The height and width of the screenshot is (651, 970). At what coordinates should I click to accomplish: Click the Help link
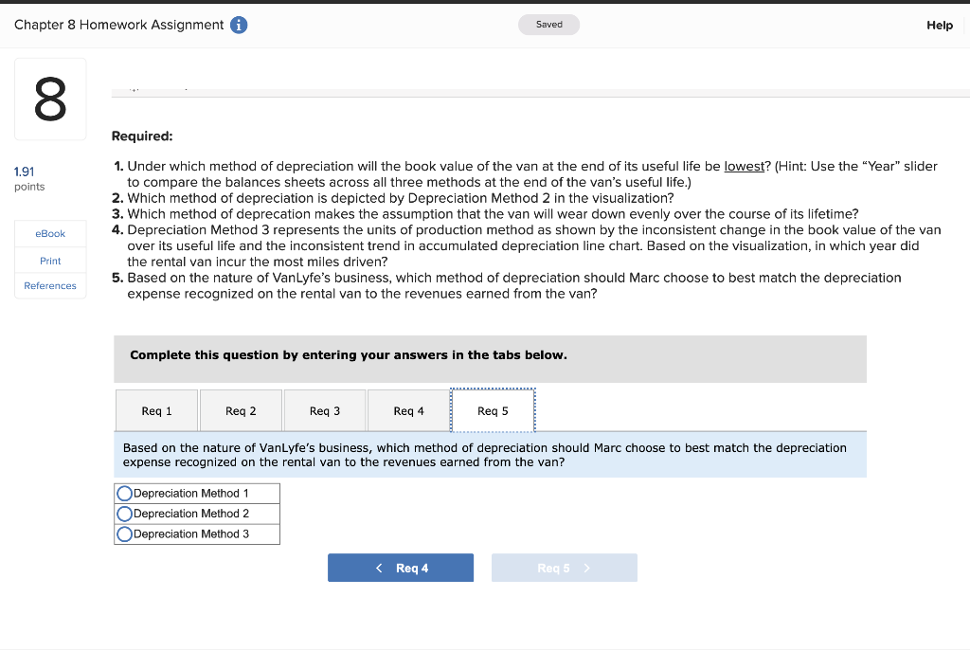tap(939, 25)
